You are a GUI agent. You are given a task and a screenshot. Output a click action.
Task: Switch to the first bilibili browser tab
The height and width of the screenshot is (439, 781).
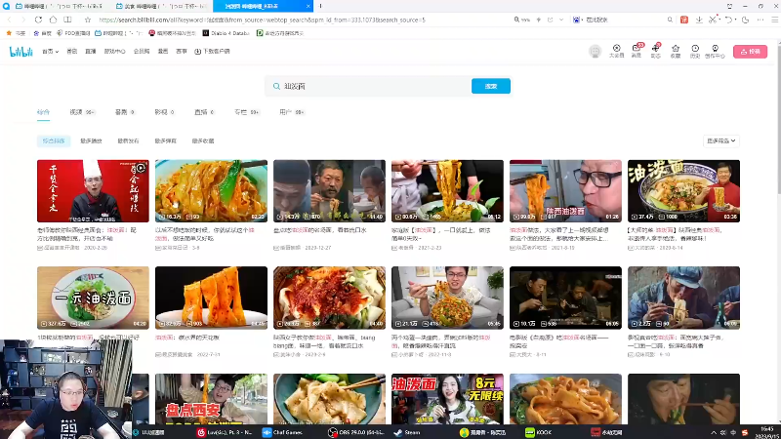pyautogui.click(x=59, y=6)
